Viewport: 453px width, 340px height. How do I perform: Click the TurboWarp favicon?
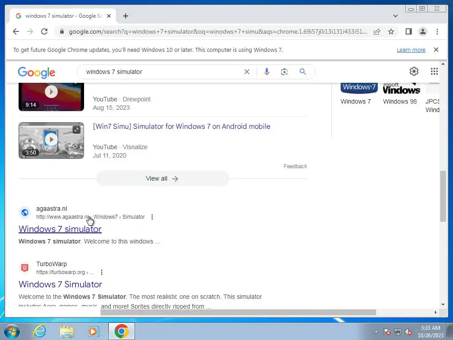coord(25,268)
